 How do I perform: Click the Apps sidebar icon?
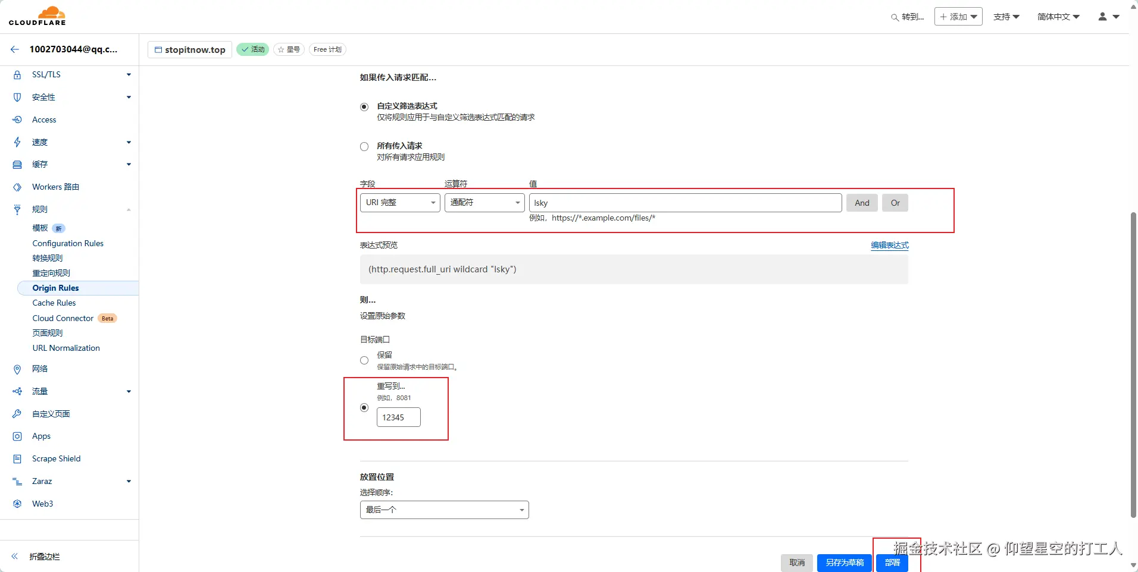17,436
